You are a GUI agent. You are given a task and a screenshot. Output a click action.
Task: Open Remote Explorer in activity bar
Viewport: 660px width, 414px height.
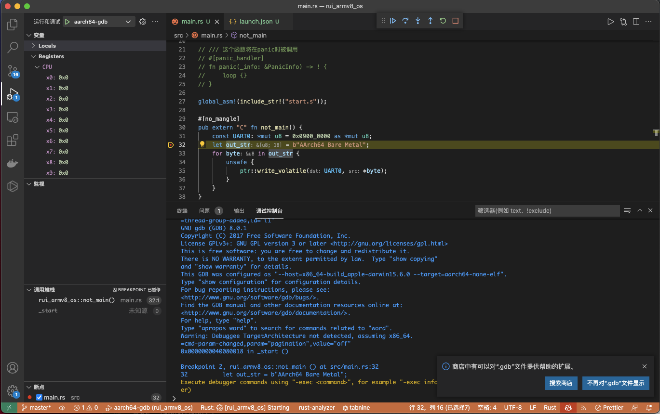pos(13,117)
